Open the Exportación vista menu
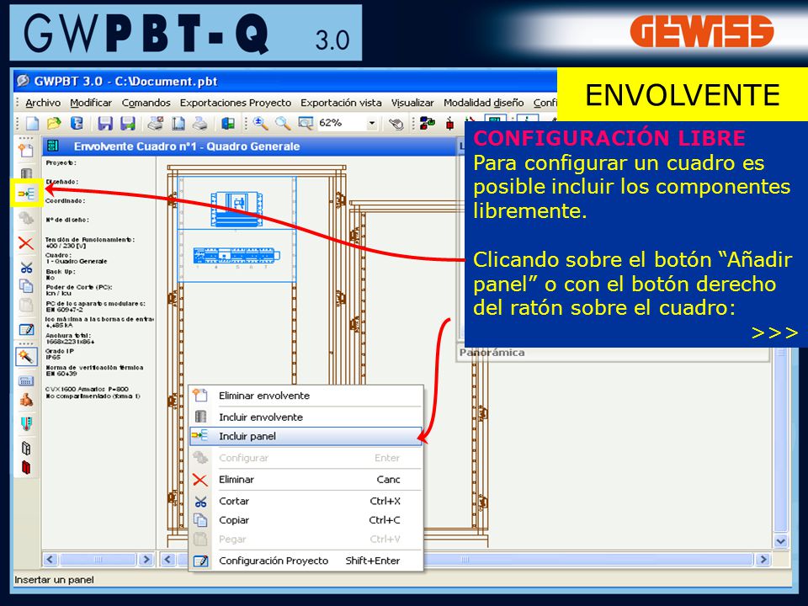The width and height of the screenshot is (808, 606). pos(341,103)
